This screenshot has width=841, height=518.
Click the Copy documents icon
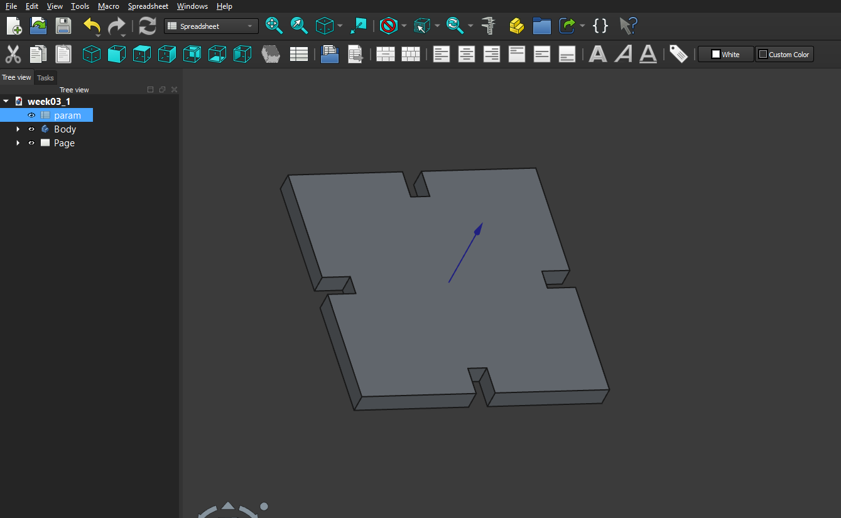click(38, 54)
